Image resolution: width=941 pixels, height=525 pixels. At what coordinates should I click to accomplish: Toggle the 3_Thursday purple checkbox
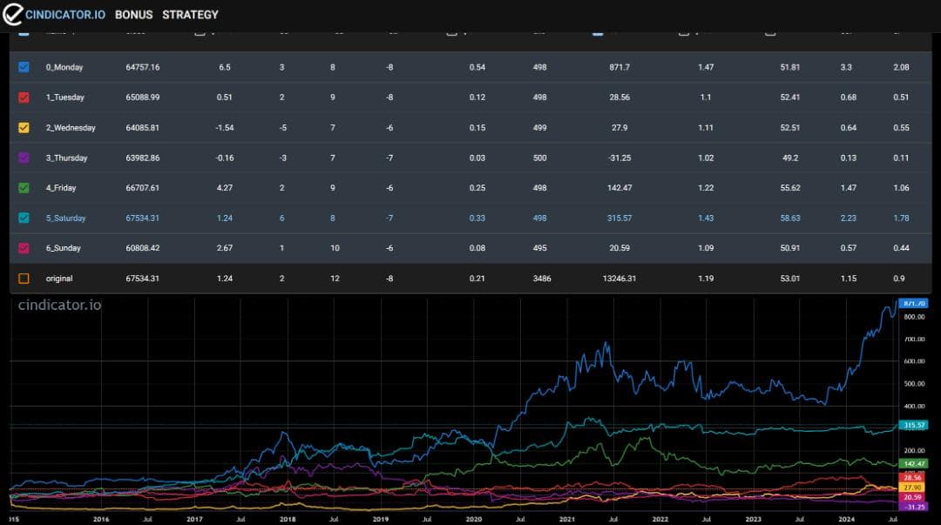point(24,158)
